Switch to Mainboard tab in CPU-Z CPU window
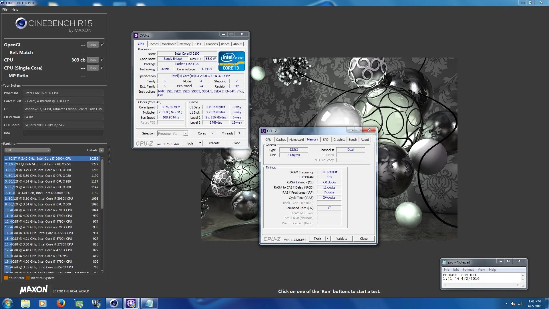Screen dimensions: 549x309 [169, 44]
